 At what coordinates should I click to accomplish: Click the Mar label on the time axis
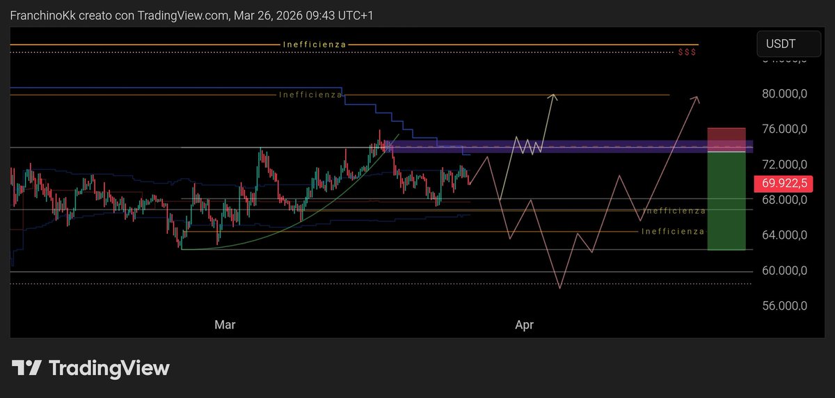click(225, 324)
